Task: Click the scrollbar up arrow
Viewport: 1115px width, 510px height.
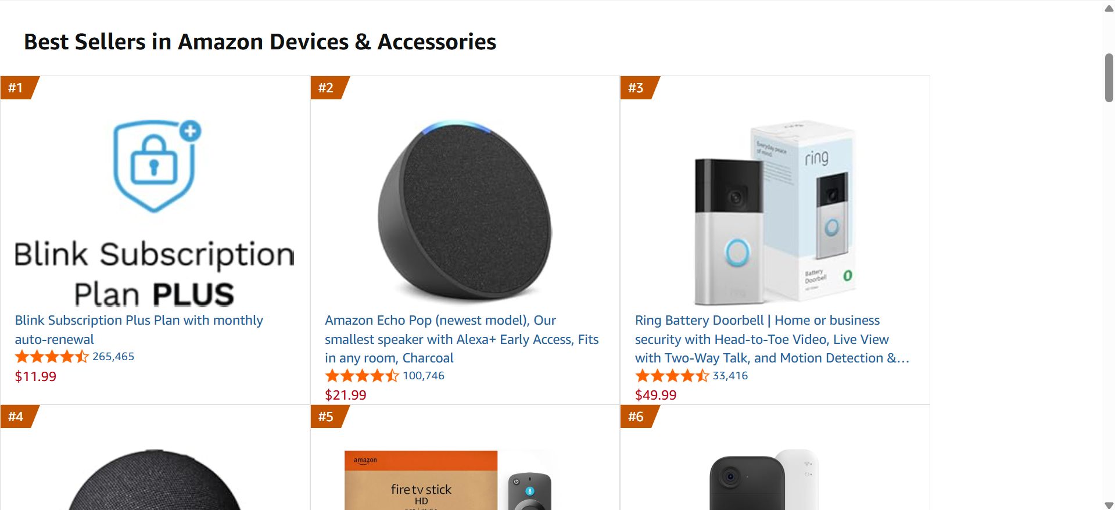Action: 1109,9
